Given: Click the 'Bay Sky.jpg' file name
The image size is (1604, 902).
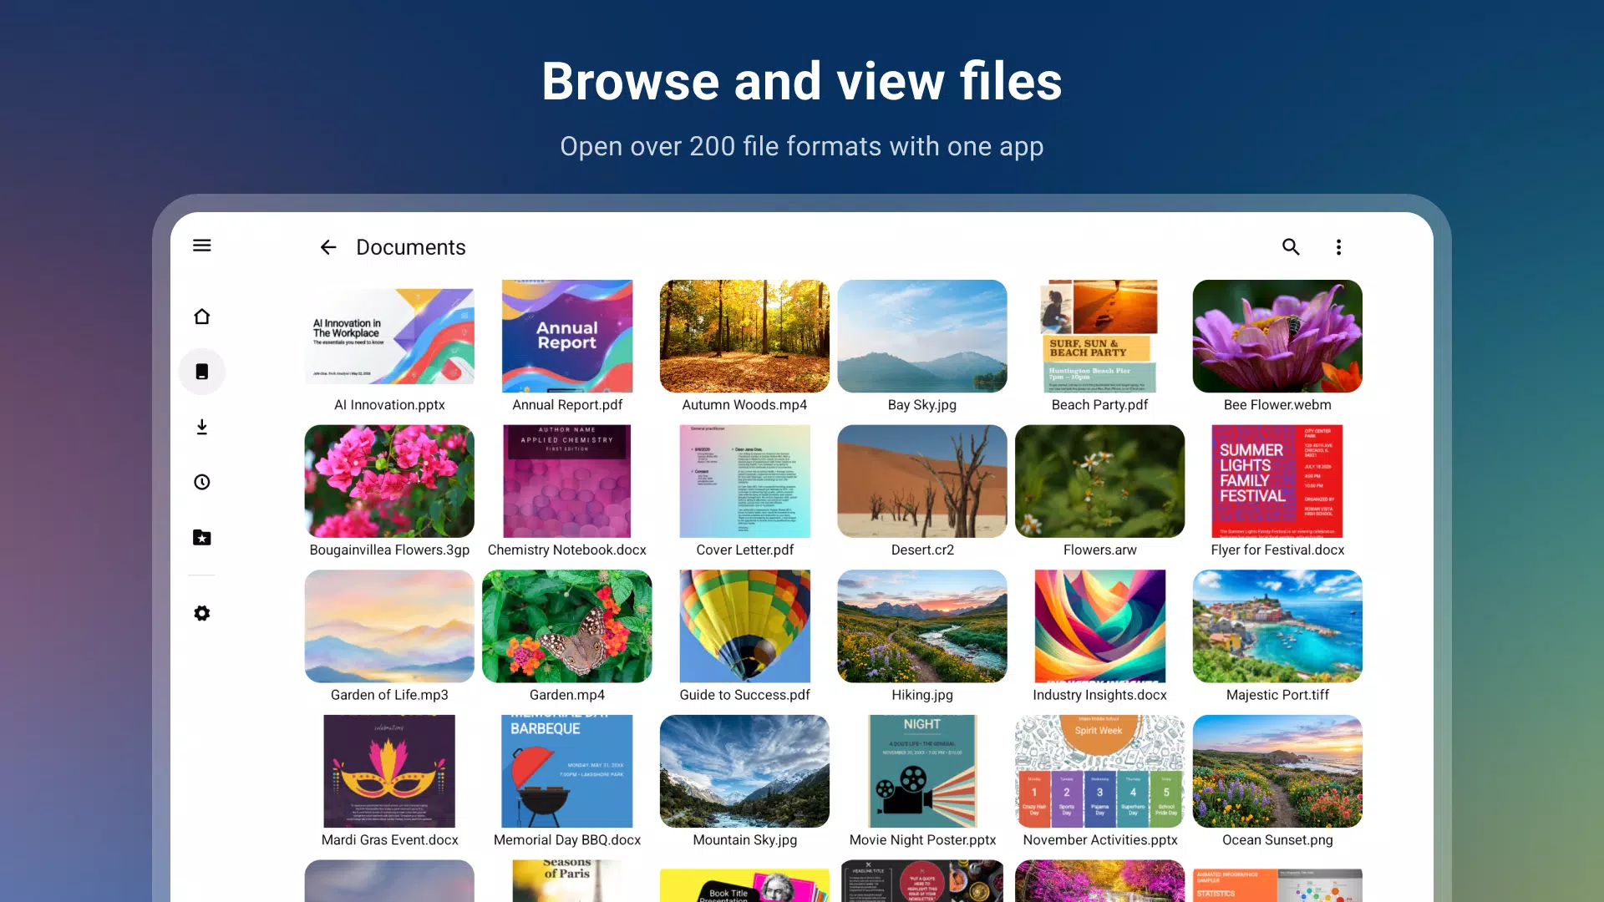Looking at the screenshot, I should (922, 405).
